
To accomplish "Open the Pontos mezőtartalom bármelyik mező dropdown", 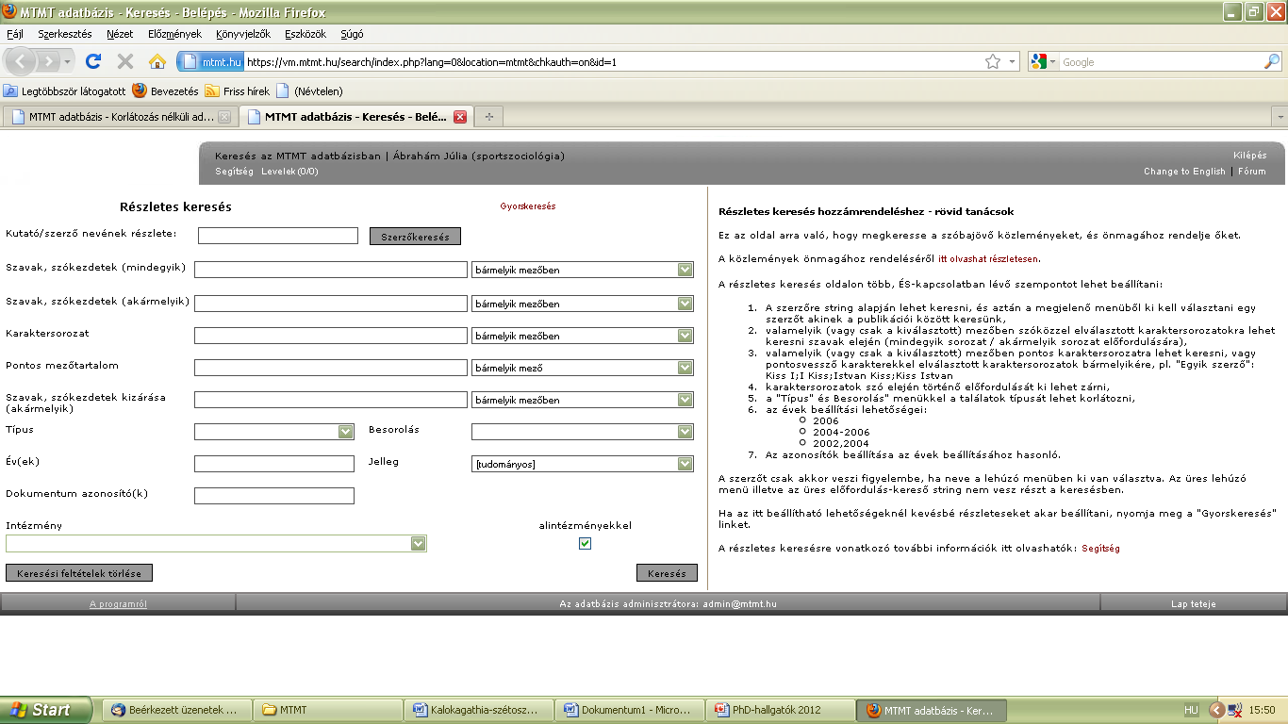I will click(x=583, y=368).
